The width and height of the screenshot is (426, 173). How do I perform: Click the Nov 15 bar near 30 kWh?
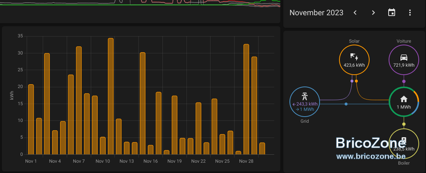pyautogui.click(x=143, y=104)
